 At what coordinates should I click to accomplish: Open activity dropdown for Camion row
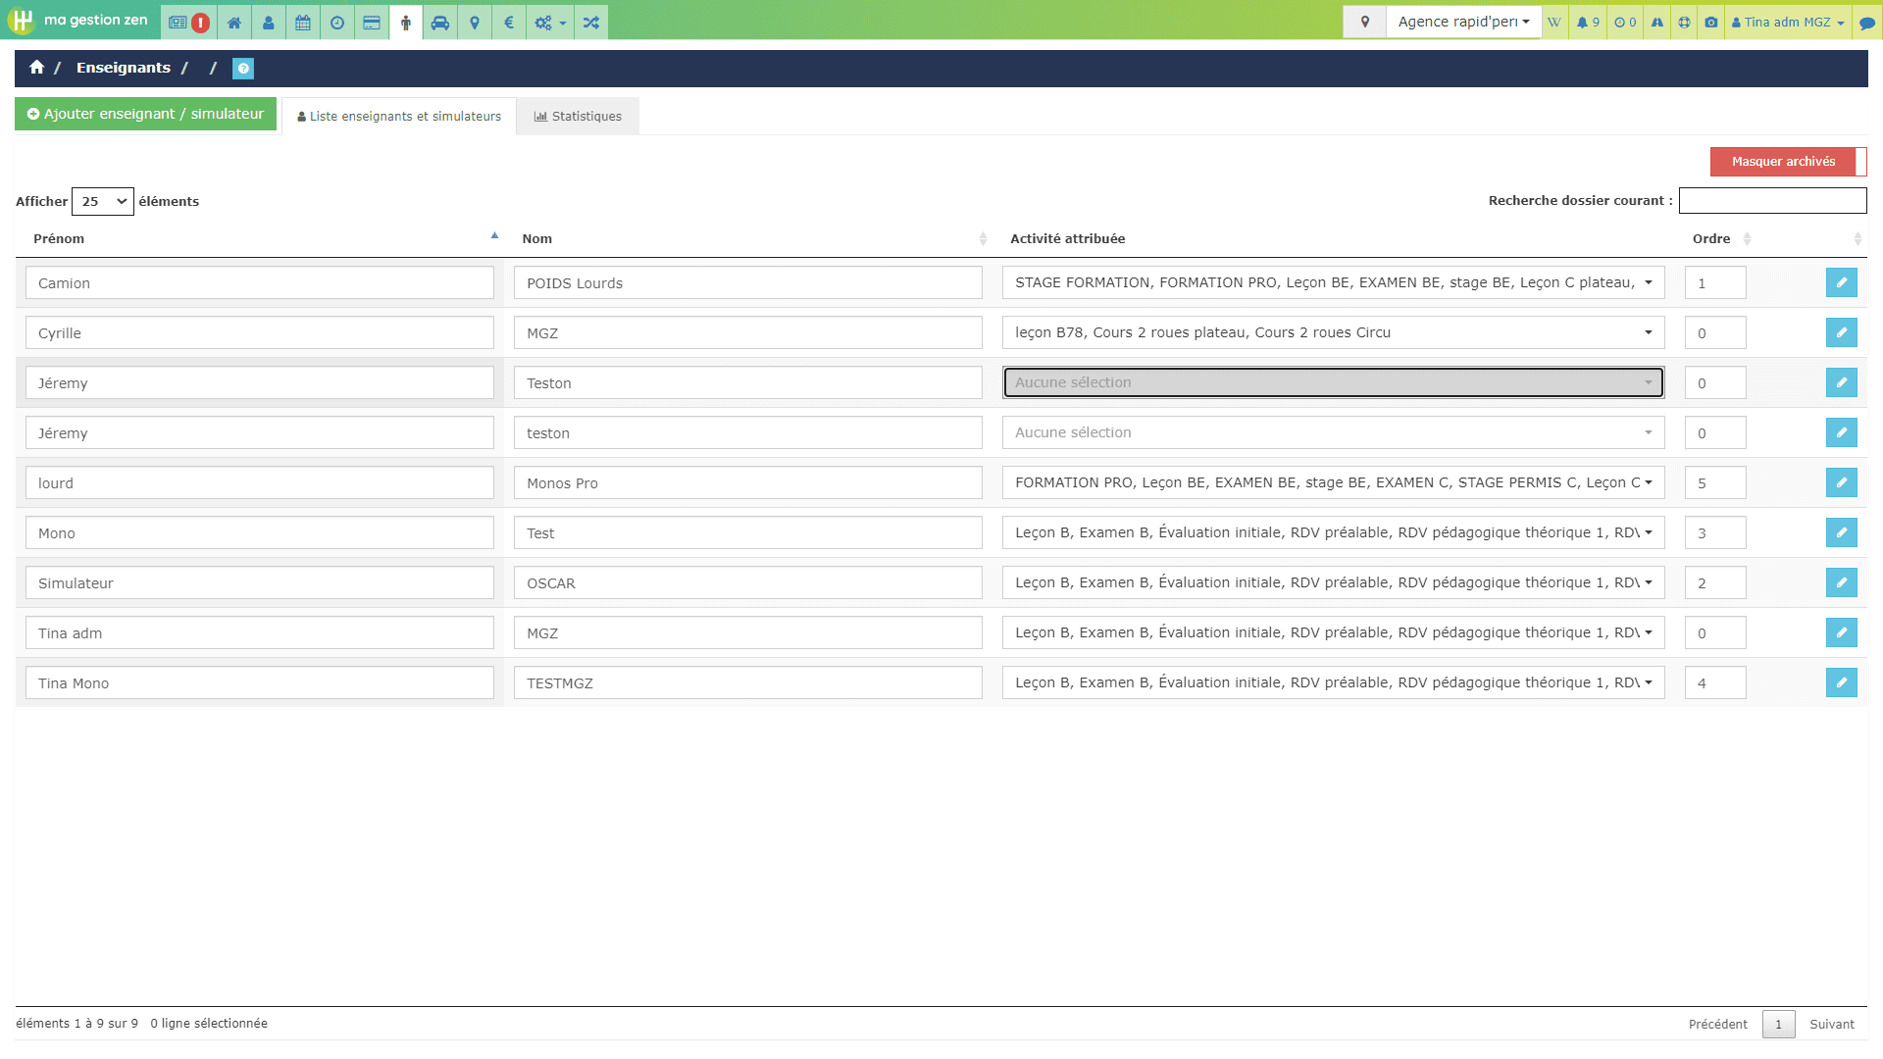pyautogui.click(x=1333, y=282)
